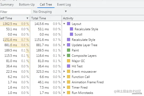Expand the Run Microtasks entry
The image size is (144, 96).
(x=64, y=93)
